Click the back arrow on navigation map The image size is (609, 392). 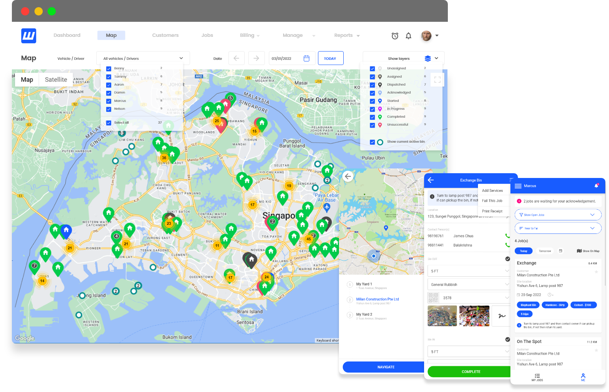(348, 176)
